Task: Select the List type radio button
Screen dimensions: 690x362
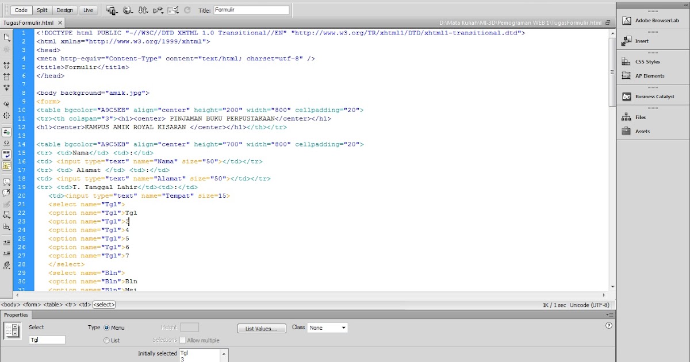Action: [x=106, y=340]
